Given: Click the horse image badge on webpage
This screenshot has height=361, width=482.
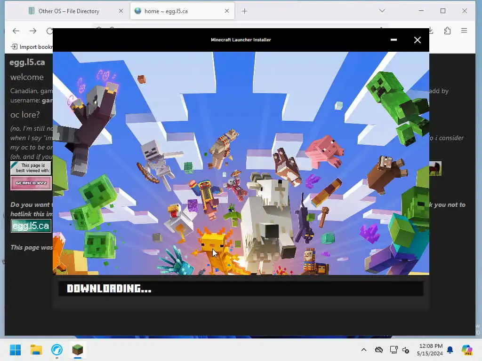Looking at the screenshot, I should click(x=435, y=169).
